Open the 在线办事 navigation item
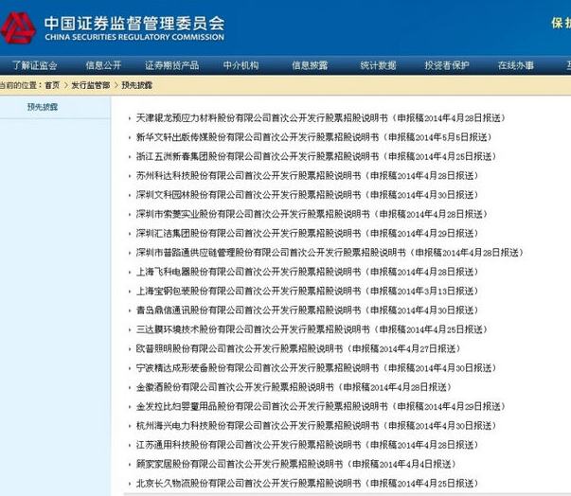The image size is (571, 496). pyautogui.click(x=515, y=65)
